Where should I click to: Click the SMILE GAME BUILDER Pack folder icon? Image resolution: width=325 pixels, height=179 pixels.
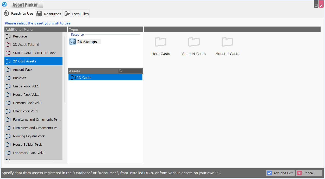point(8,53)
